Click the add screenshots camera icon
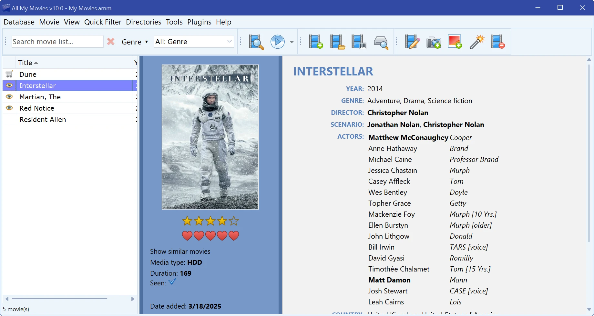This screenshot has height=316, width=594. [x=434, y=42]
